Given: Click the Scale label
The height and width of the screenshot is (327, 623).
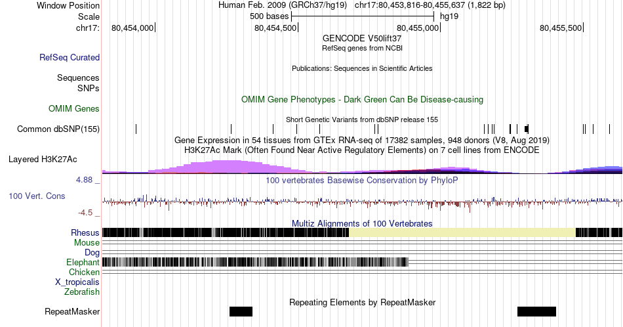Looking at the screenshot, I should tap(89, 16).
